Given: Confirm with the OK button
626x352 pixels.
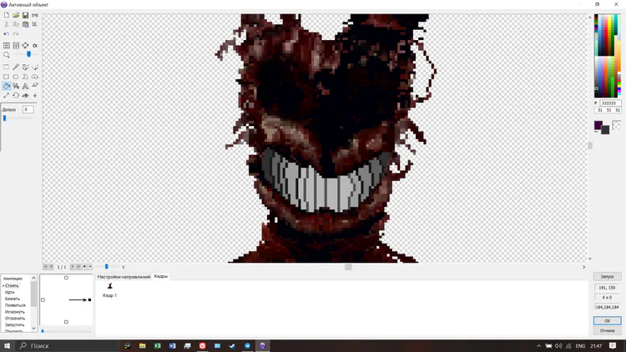Looking at the screenshot, I should tap(607, 321).
